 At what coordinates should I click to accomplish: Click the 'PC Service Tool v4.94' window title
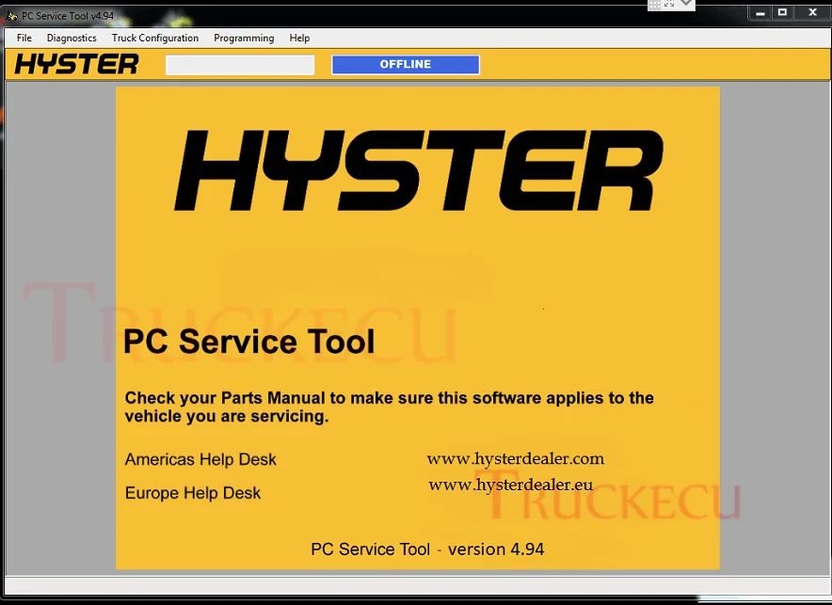point(68,16)
